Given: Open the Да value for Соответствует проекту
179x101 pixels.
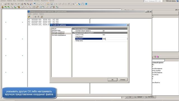Looking at the screenshot, I should pos(115,31).
